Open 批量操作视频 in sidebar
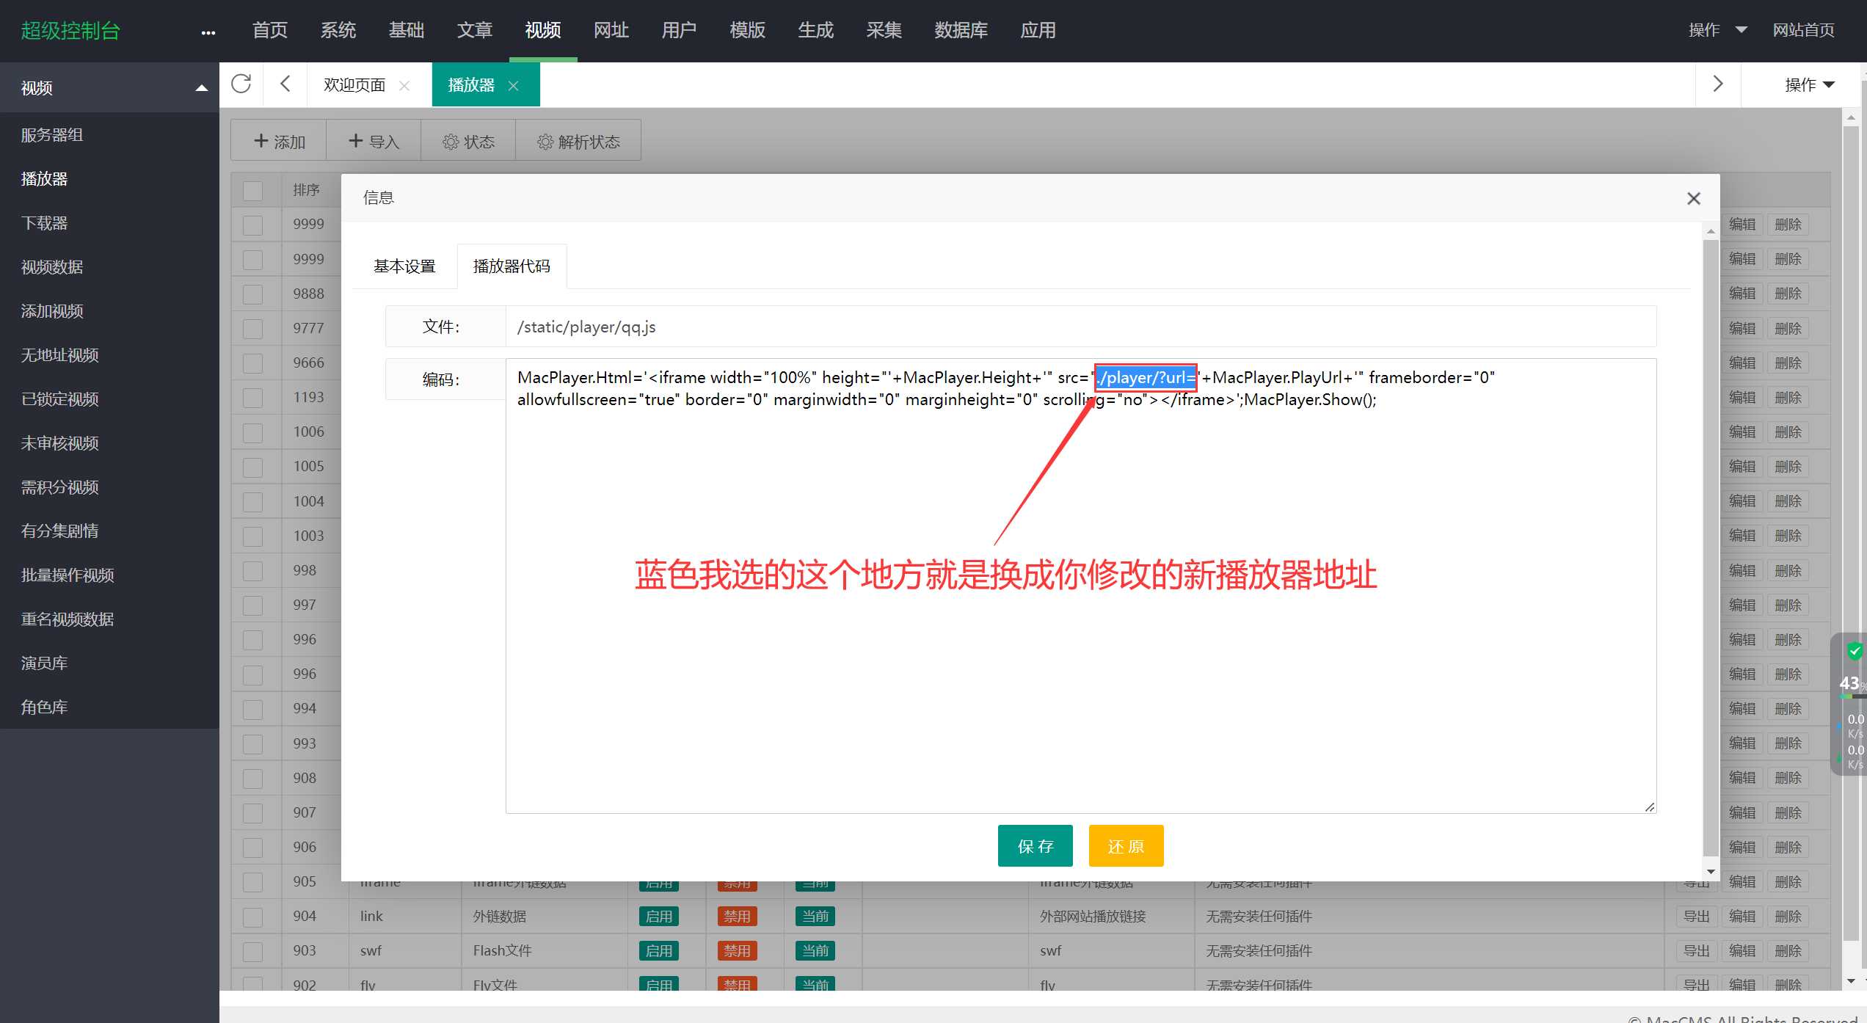 (x=68, y=575)
